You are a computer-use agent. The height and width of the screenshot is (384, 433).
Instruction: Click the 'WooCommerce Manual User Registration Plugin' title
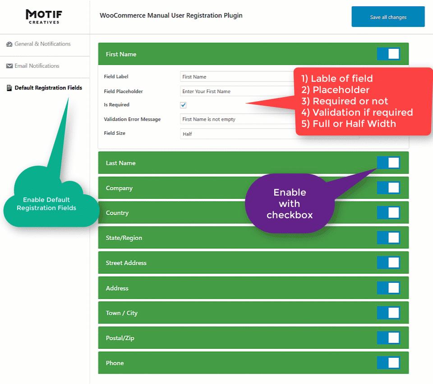pyautogui.click(x=171, y=15)
